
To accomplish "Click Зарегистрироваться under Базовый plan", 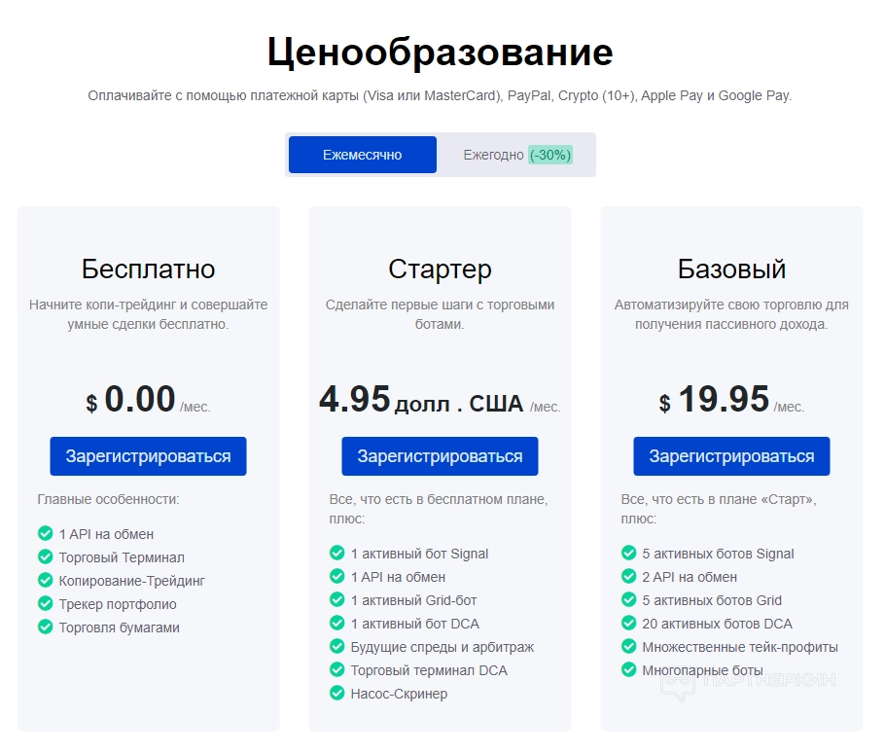I will pos(731,456).
